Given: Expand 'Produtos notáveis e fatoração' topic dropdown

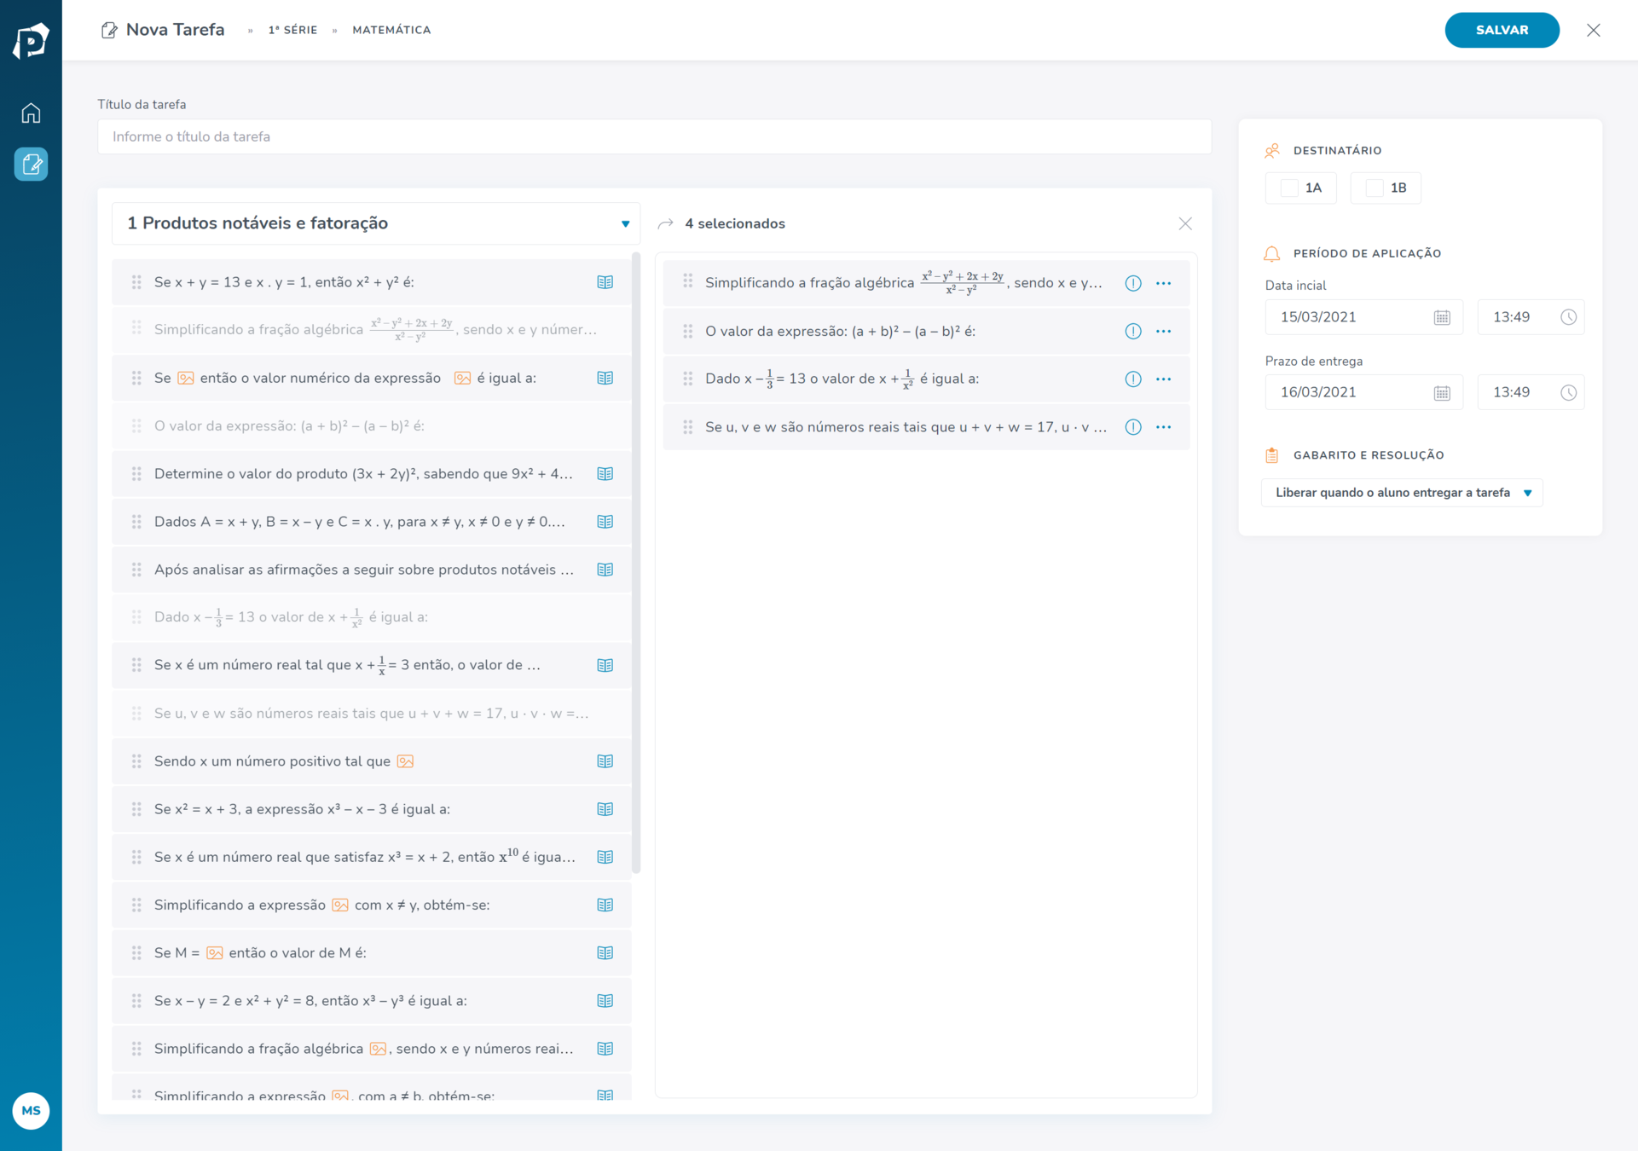Looking at the screenshot, I should click(x=625, y=223).
